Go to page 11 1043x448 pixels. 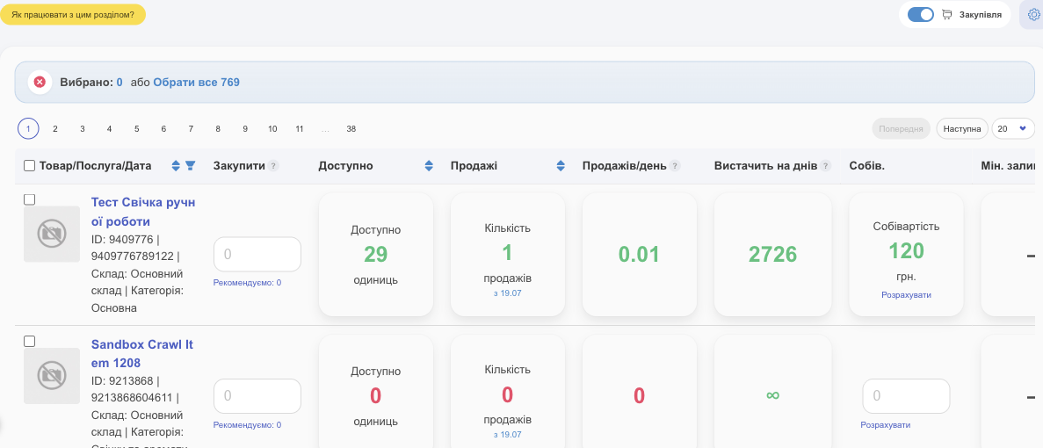click(300, 129)
